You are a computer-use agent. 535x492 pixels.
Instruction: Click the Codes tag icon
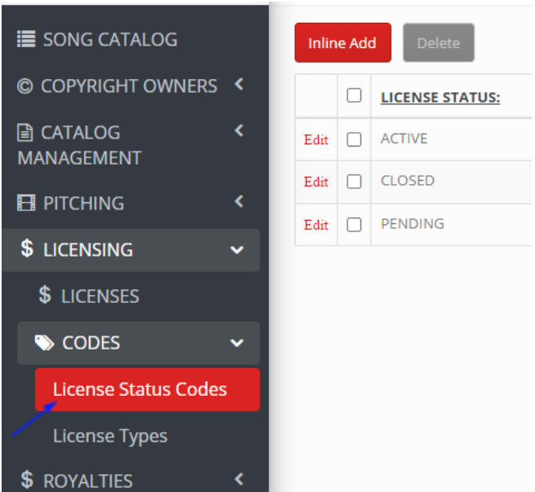click(x=44, y=342)
